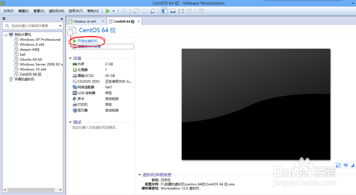Click the config file path text
The height and width of the screenshot is (195, 356).
pos(198,184)
